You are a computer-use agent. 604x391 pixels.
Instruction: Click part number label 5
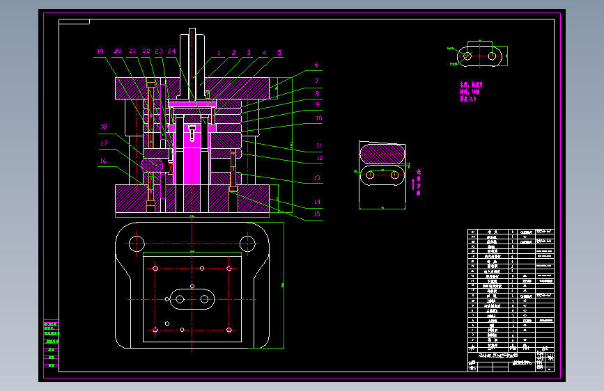(x=279, y=53)
